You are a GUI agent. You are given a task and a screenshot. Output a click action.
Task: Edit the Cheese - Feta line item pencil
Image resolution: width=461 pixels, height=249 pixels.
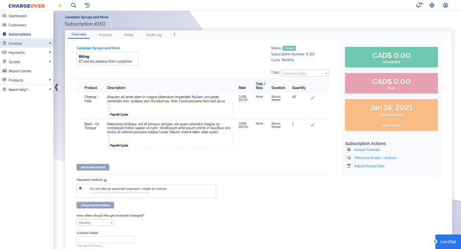click(313, 97)
